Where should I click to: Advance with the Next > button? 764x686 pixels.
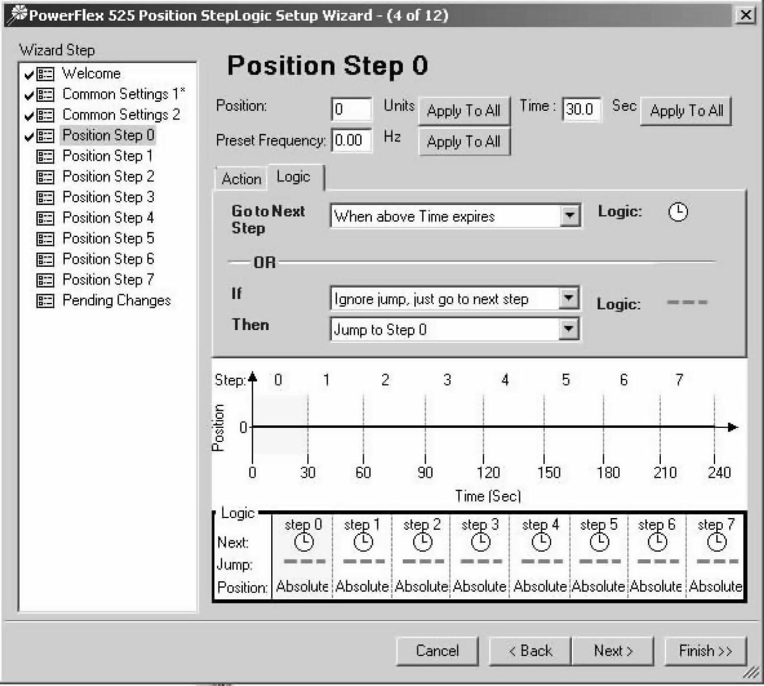point(613,651)
